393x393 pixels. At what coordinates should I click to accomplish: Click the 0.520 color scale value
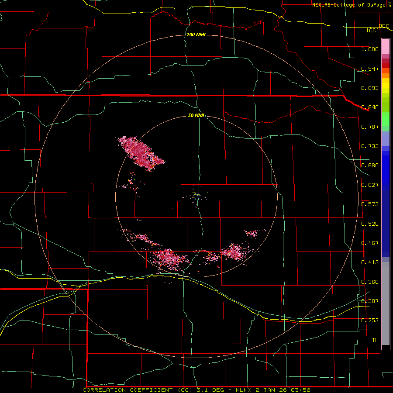[x=370, y=224]
